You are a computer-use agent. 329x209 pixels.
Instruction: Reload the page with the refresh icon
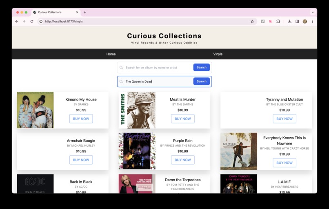[x=32, y=21]
